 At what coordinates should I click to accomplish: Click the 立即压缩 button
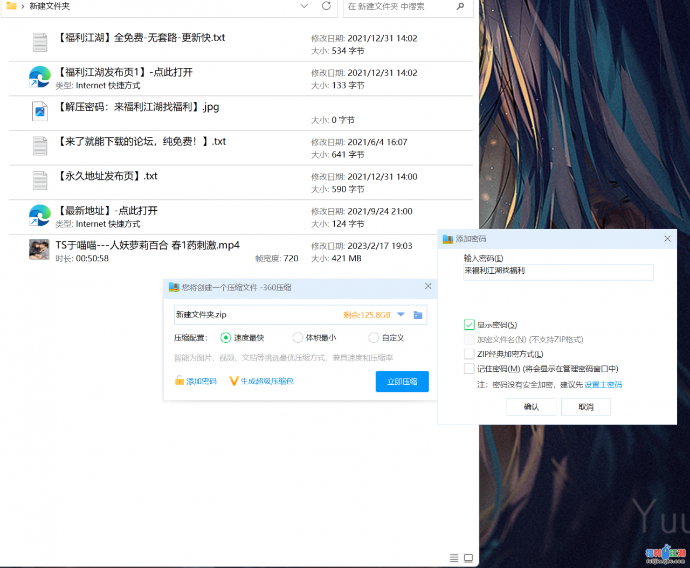pyautogui.click(x=402, y=382)
